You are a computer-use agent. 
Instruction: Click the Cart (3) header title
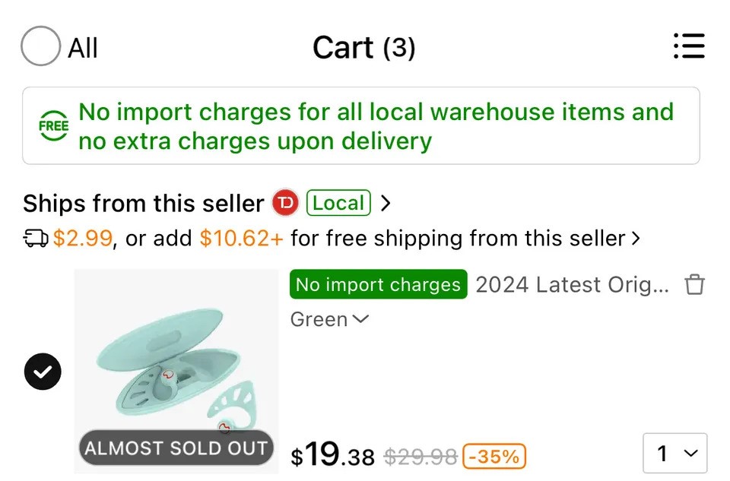tap(363, 48)
